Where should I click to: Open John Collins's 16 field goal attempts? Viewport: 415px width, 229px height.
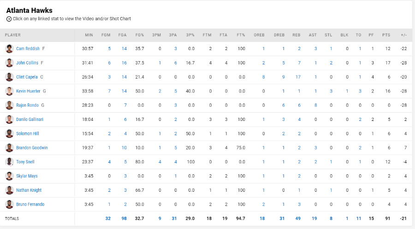click(x=124, y=63)
